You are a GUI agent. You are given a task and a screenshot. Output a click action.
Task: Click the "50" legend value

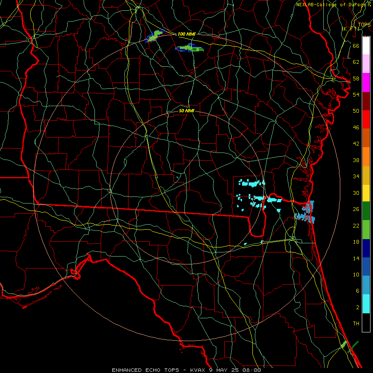(x=356, y=111)
